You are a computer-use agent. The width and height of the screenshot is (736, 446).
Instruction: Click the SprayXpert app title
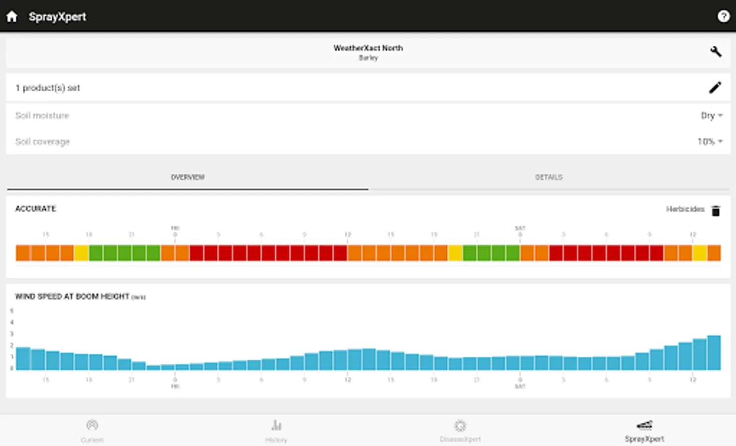pyautogui.click(x=57, y=16)
